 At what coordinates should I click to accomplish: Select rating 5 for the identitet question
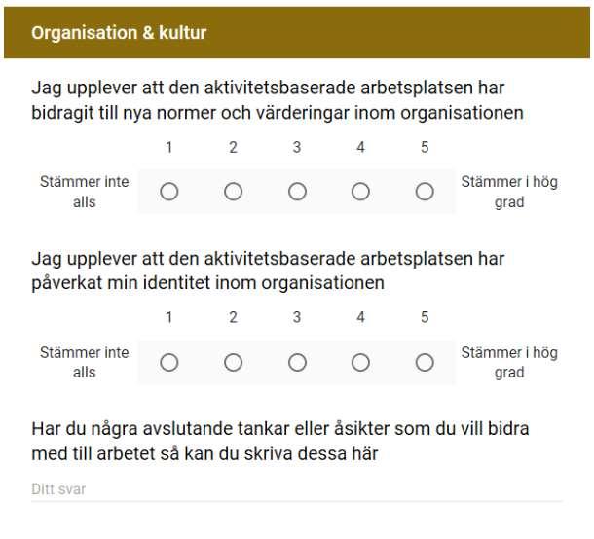[425, 363]
